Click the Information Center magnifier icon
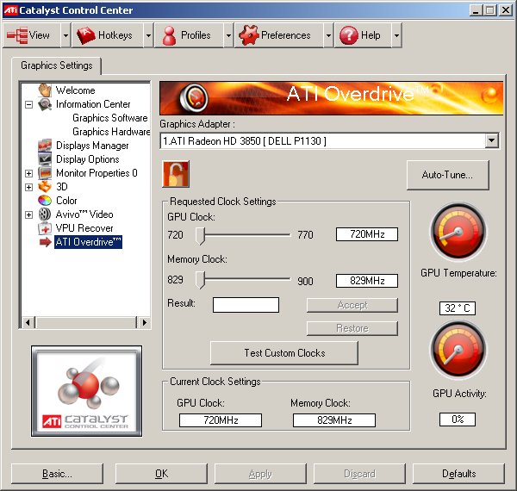This screenshot has height=491, width=517. 45,104
